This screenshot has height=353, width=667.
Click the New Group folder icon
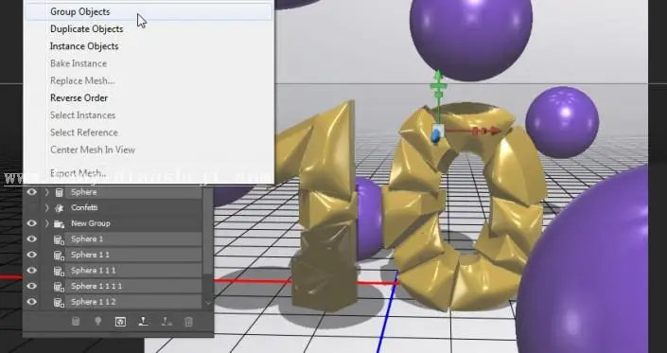(x=59, y=223)
